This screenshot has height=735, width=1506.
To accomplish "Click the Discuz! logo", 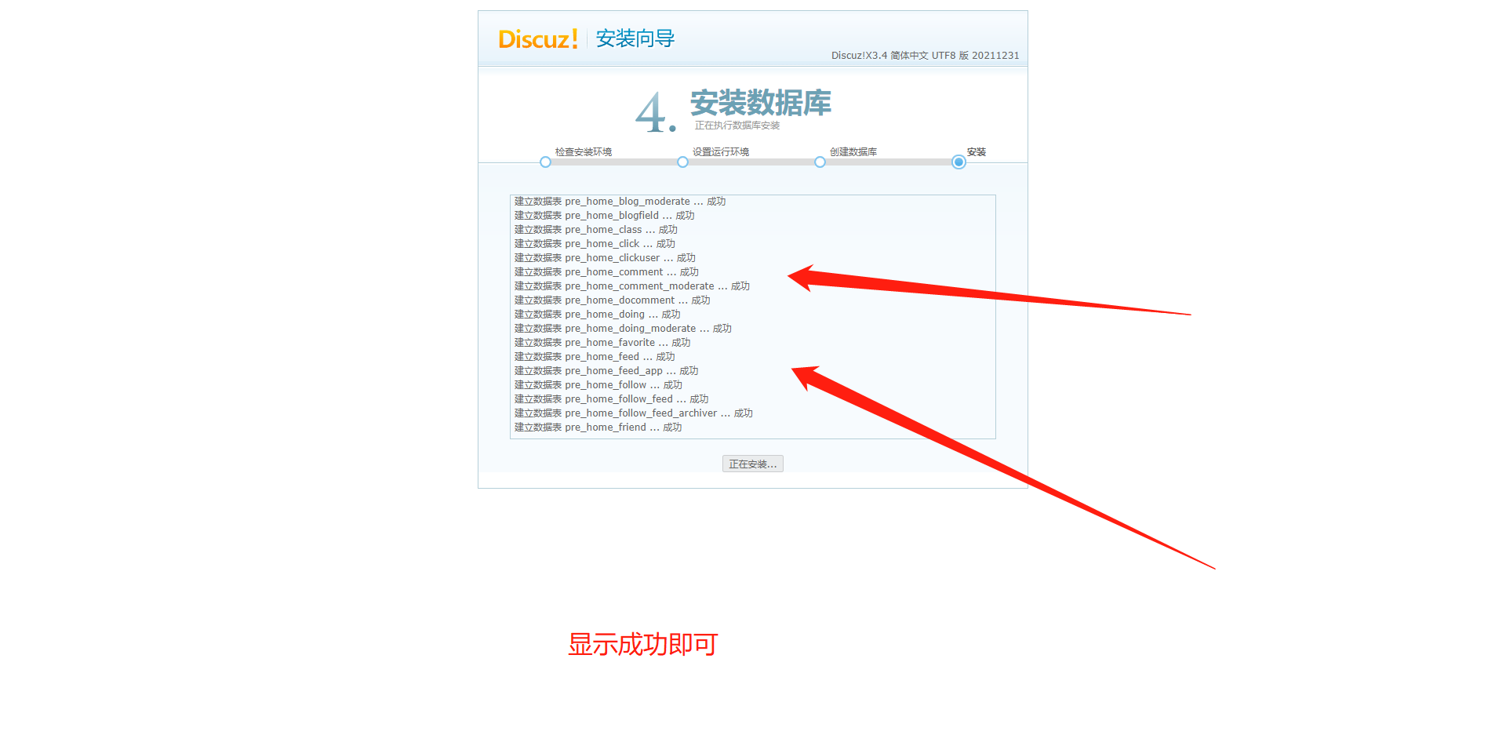I will coord(538,39).
